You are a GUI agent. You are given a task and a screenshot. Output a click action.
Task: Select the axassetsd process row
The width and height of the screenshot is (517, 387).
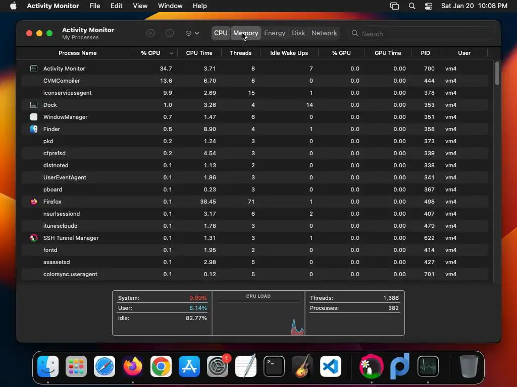click(x=254, y=262)
